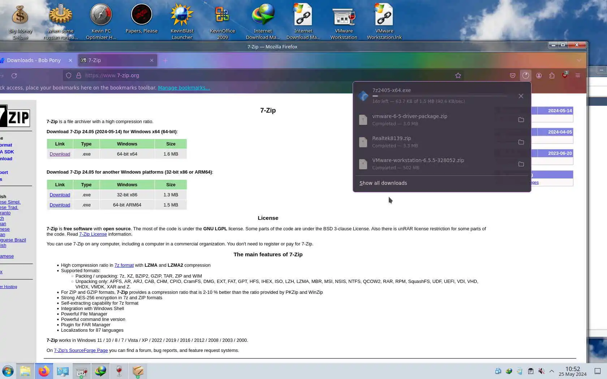
Task: Launch Papers, Please from the desktop
Action: 142,19
